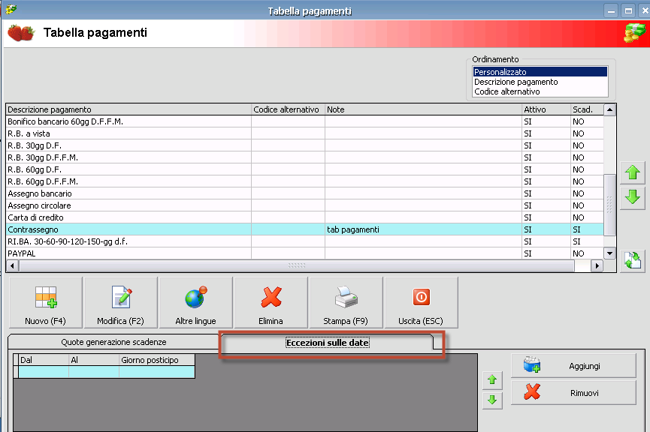
Task: Click the Scad. column header
Action: (x=587, y=109)
